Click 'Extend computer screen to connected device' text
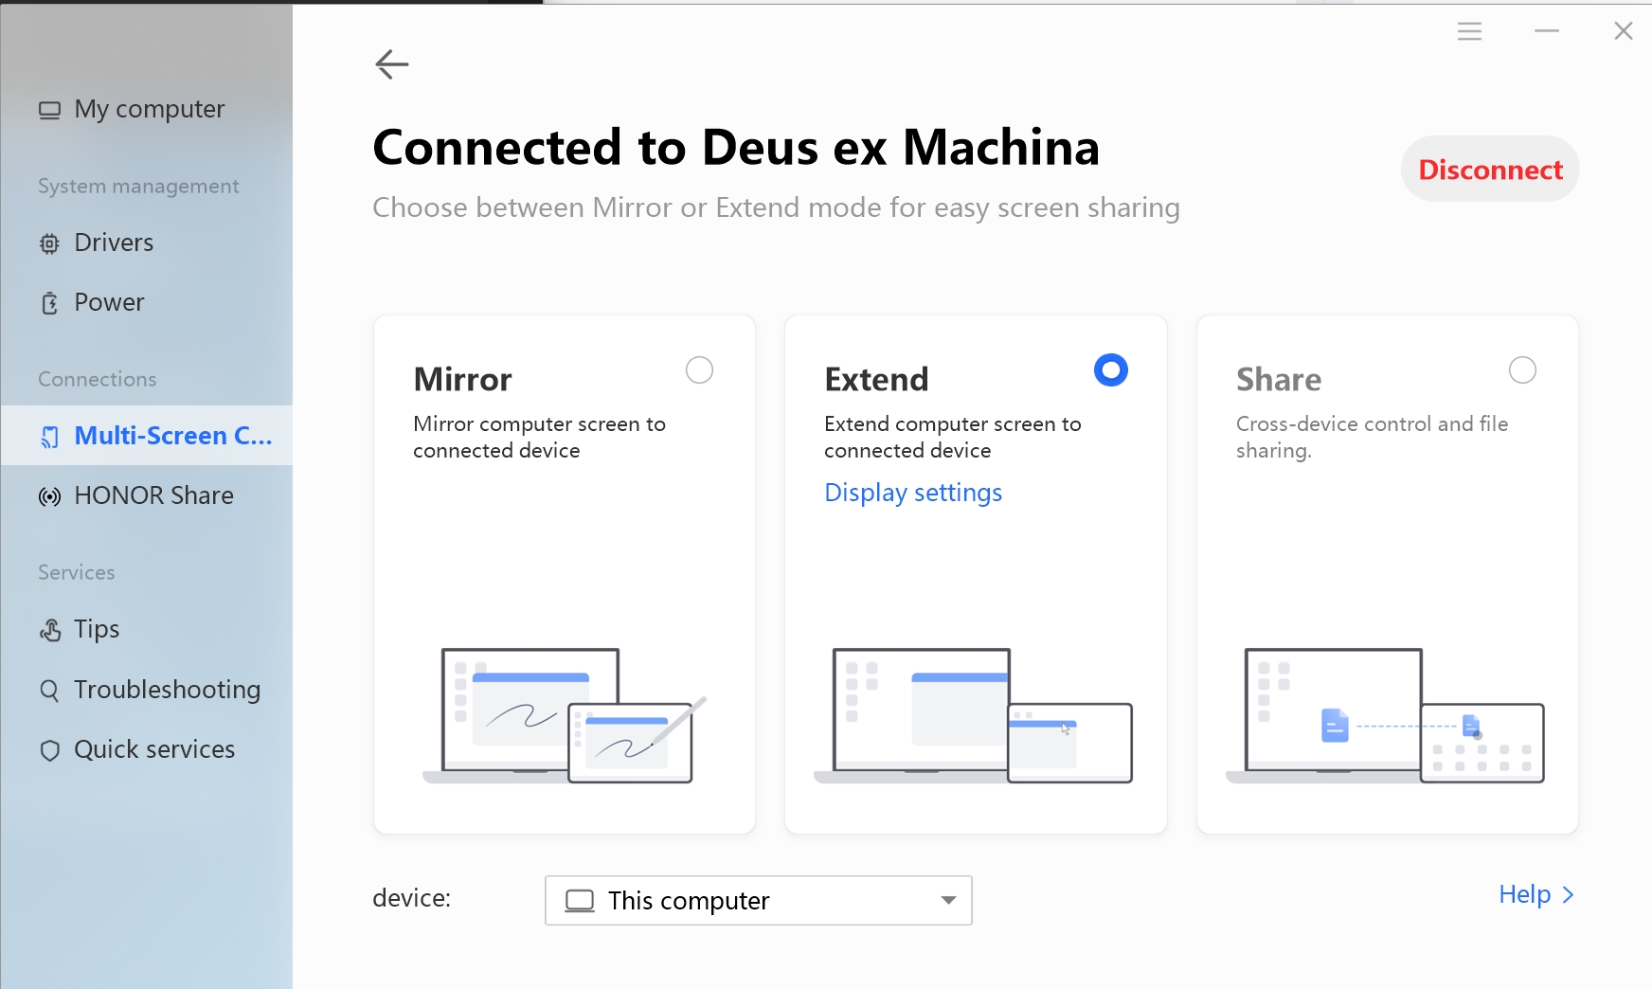This screenshot has height=989, width=1652. click(953, 438)
